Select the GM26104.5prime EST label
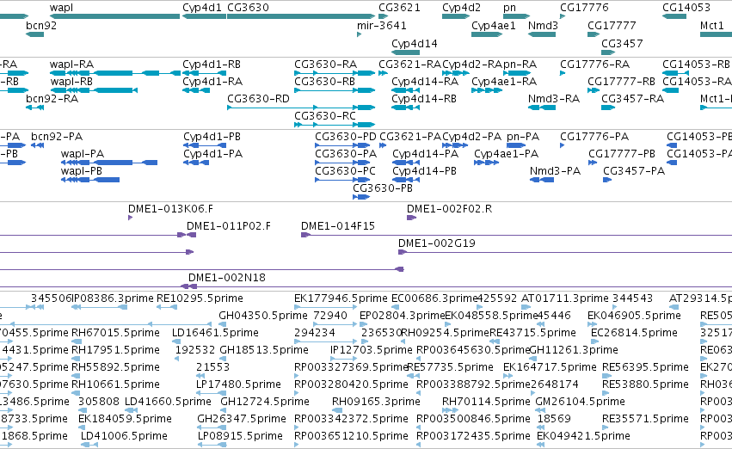 click(580, 402)
